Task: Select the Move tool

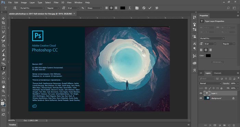Action: point(3,18)
